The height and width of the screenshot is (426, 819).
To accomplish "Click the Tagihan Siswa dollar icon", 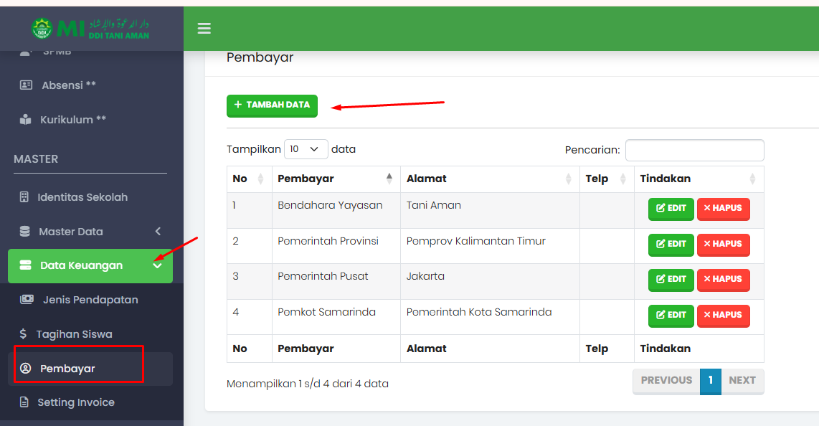I will 23,334.
